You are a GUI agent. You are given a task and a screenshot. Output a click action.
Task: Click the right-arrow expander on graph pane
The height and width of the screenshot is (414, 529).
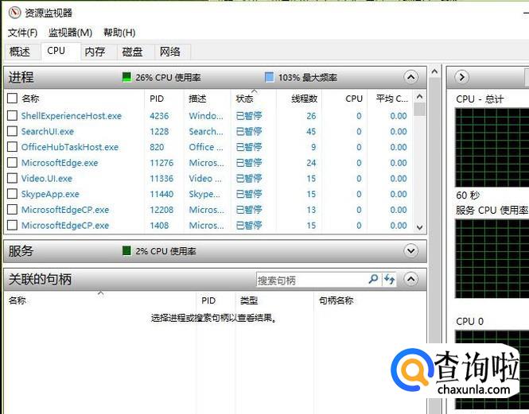[461, 77]
